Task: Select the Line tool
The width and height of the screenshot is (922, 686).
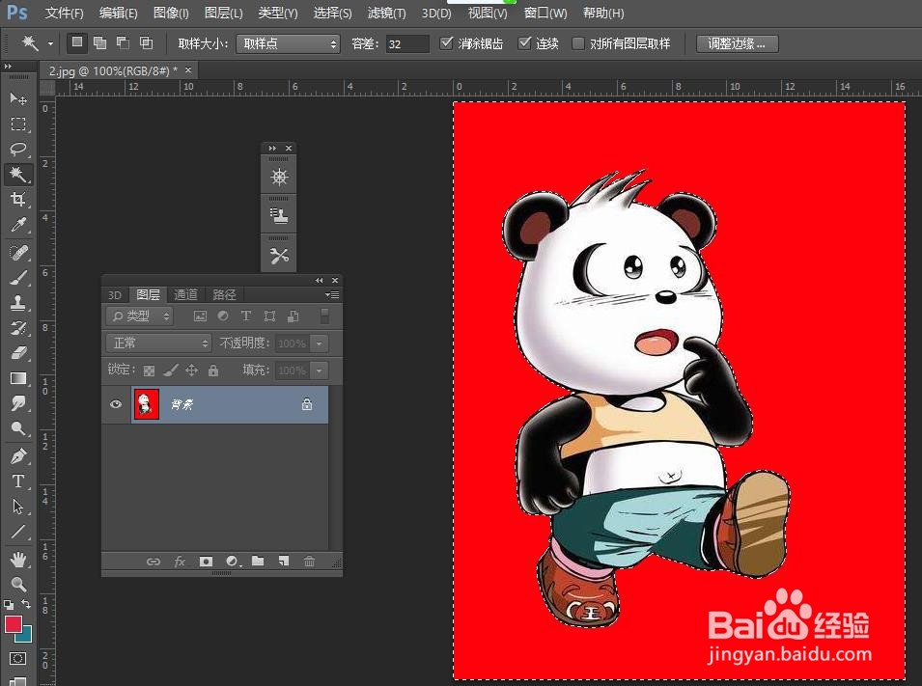Action: [18, 532]
